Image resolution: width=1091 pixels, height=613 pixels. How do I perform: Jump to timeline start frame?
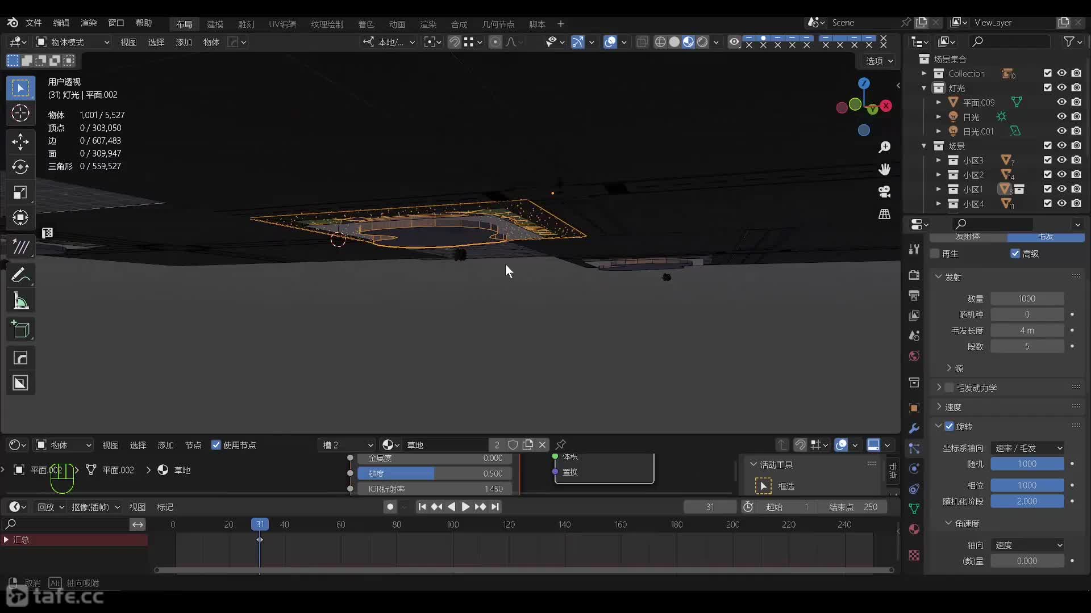[x=422, y=507]
